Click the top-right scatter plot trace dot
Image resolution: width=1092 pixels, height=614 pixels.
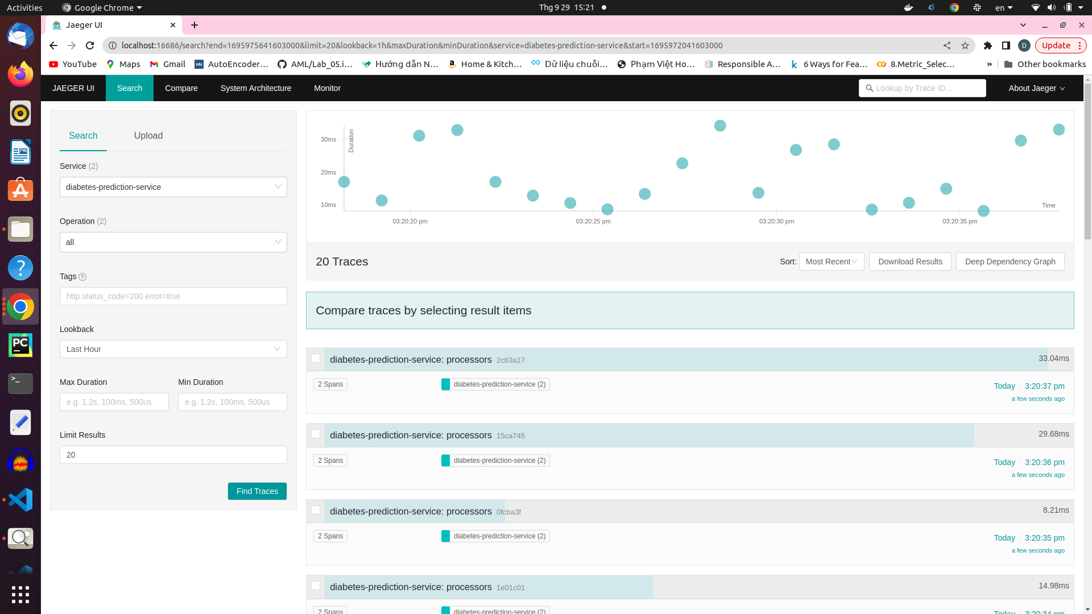point(1058,130)
